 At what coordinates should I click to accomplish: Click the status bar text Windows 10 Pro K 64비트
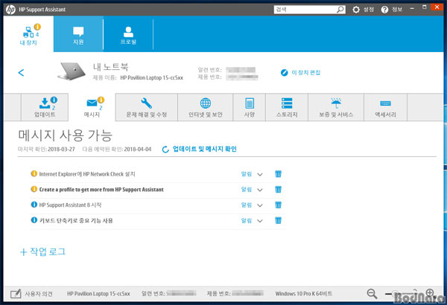pyautogui.click(x=304, y=294)
